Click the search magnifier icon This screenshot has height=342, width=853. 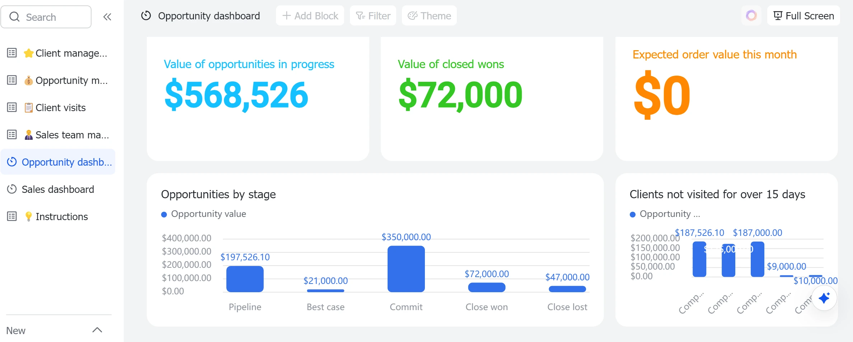coord(14,17)
